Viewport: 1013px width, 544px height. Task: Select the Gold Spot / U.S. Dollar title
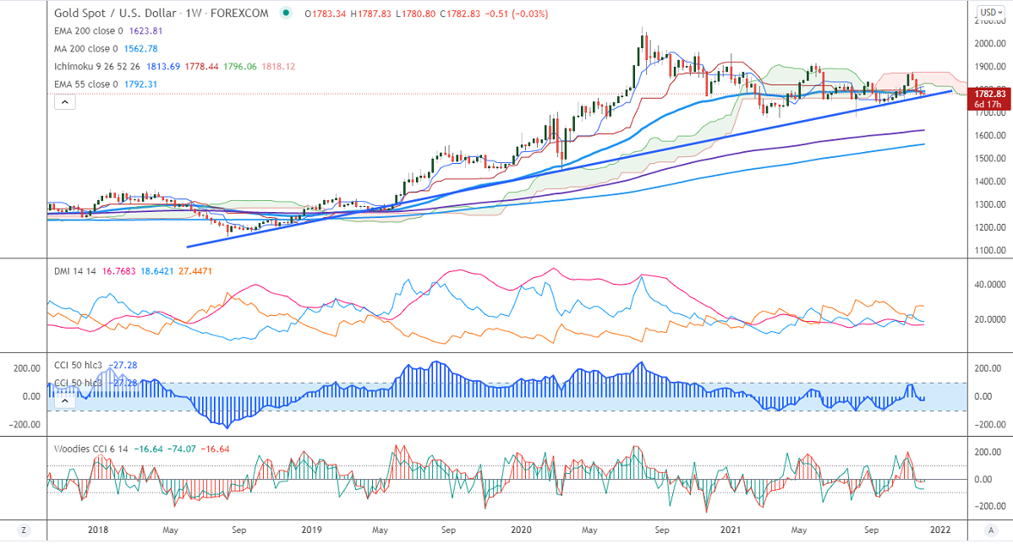(115, 13)
